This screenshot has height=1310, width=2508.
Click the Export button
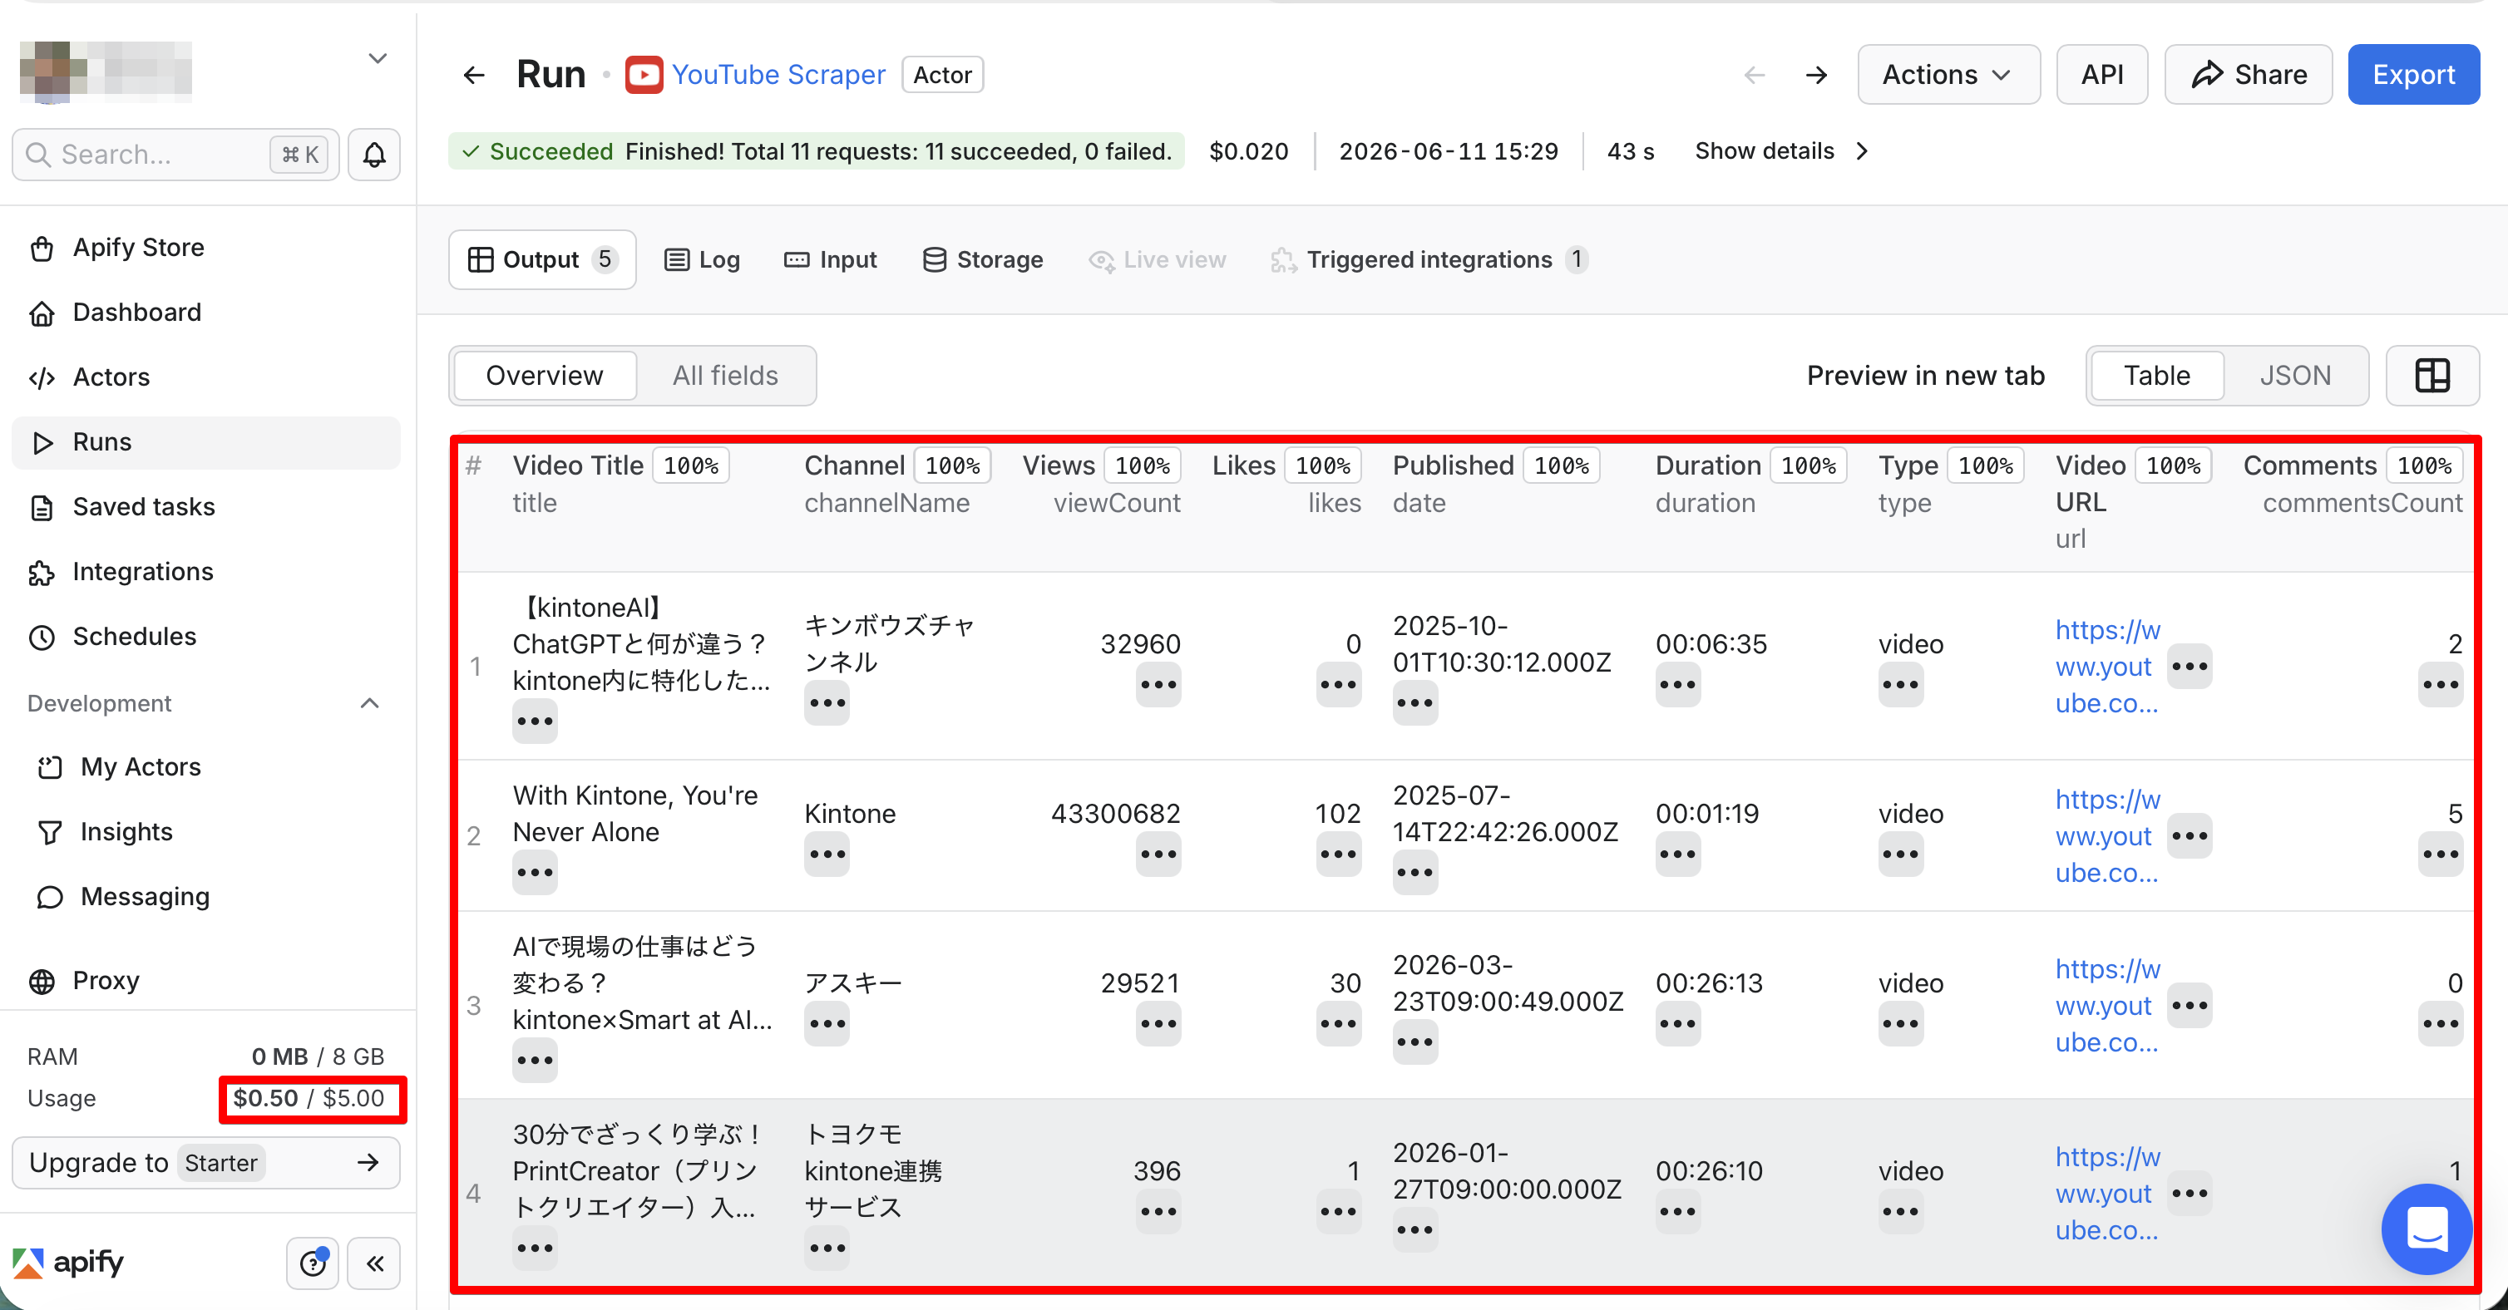(x=2412, y=75)
